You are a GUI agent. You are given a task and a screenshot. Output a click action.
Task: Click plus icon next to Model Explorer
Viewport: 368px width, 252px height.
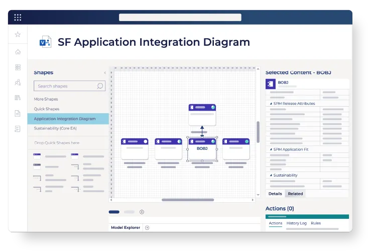coord(147,227)
